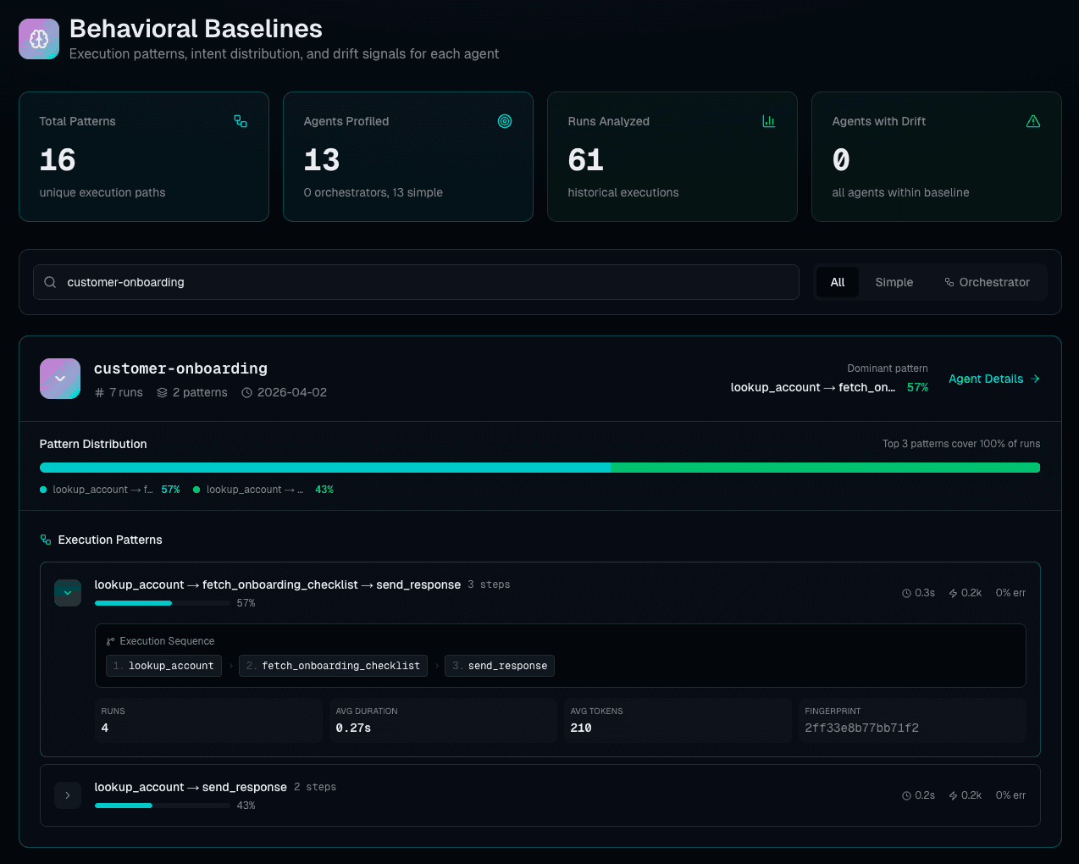Collapse the fetch_onboarding_checklist pattern row

pyautogui.click(x=68, y=593)
